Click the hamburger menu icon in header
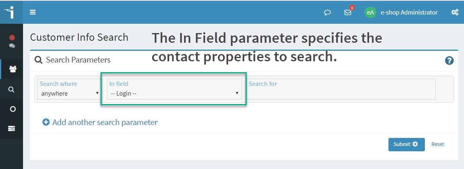Image resolution: width=464 pixels, height=169 pixels. 33,13
